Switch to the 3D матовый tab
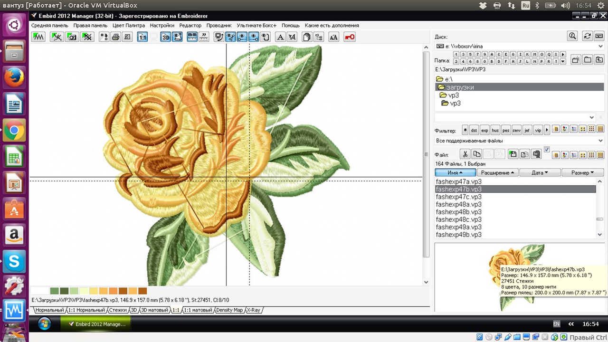Viewport: 608px width, 342px height. (154, 310)
